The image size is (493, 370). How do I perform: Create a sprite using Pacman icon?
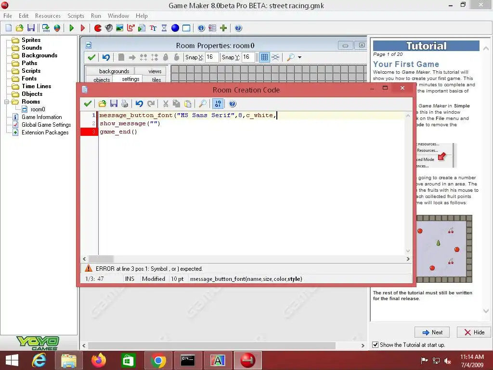[x=98, y=28]
